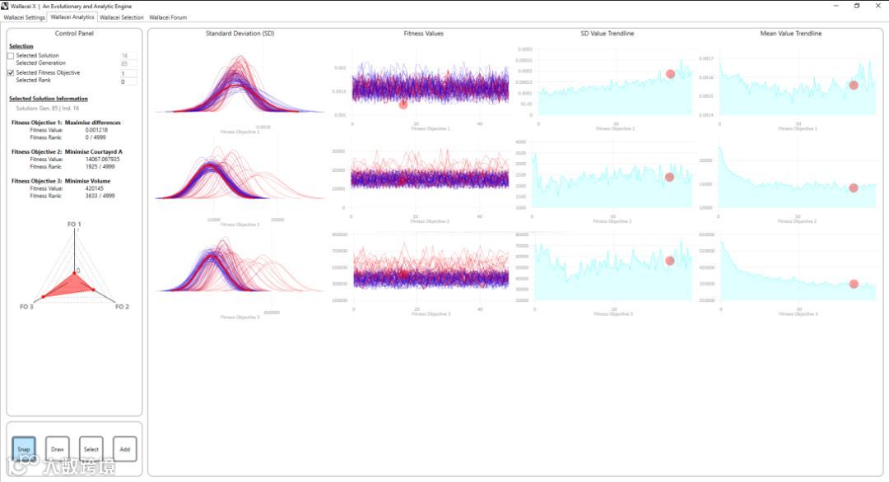Restore down the Wallacei X window
Viewport: 889px width, 482px height.
(x=857, y=6)
